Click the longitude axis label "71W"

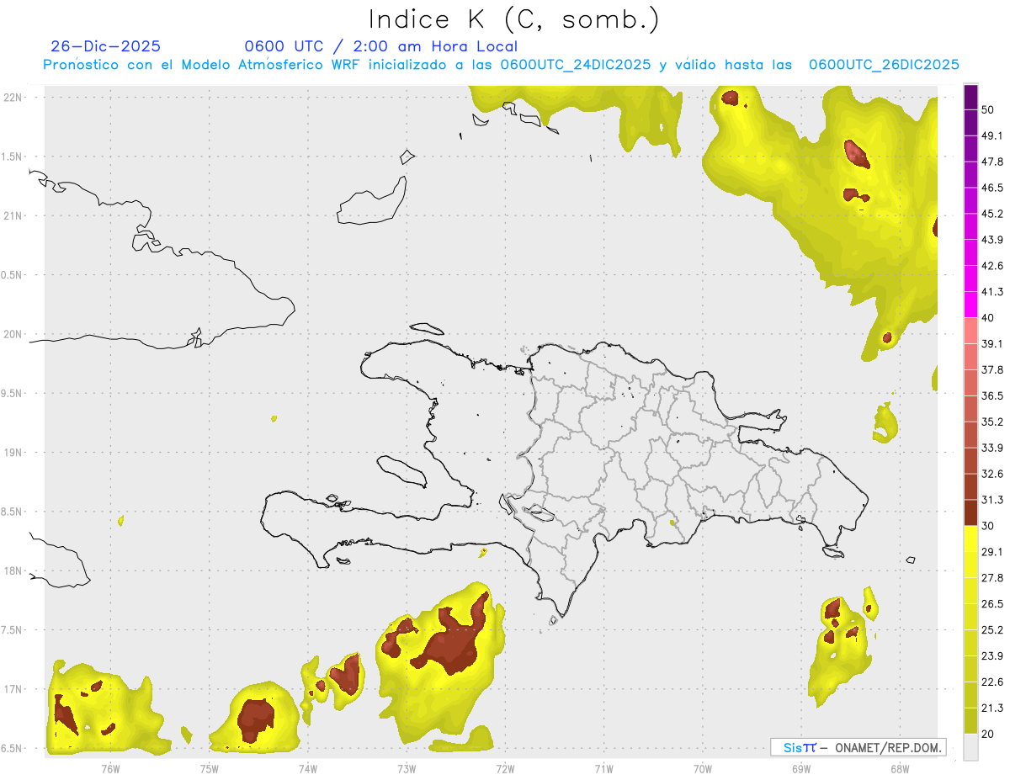603,768
